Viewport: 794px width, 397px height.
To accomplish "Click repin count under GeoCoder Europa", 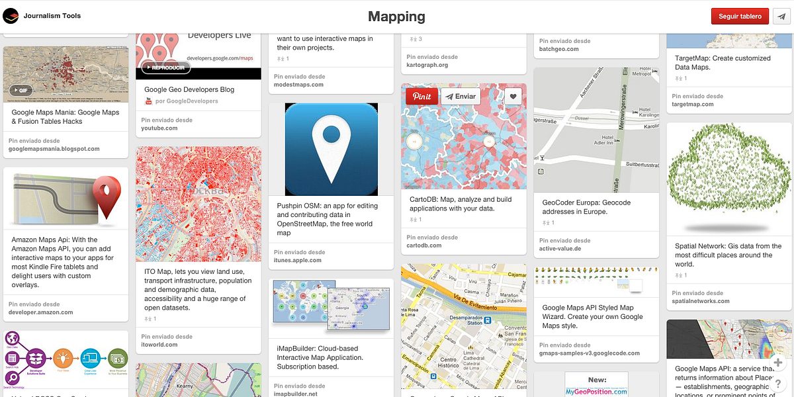I will 547,223.
